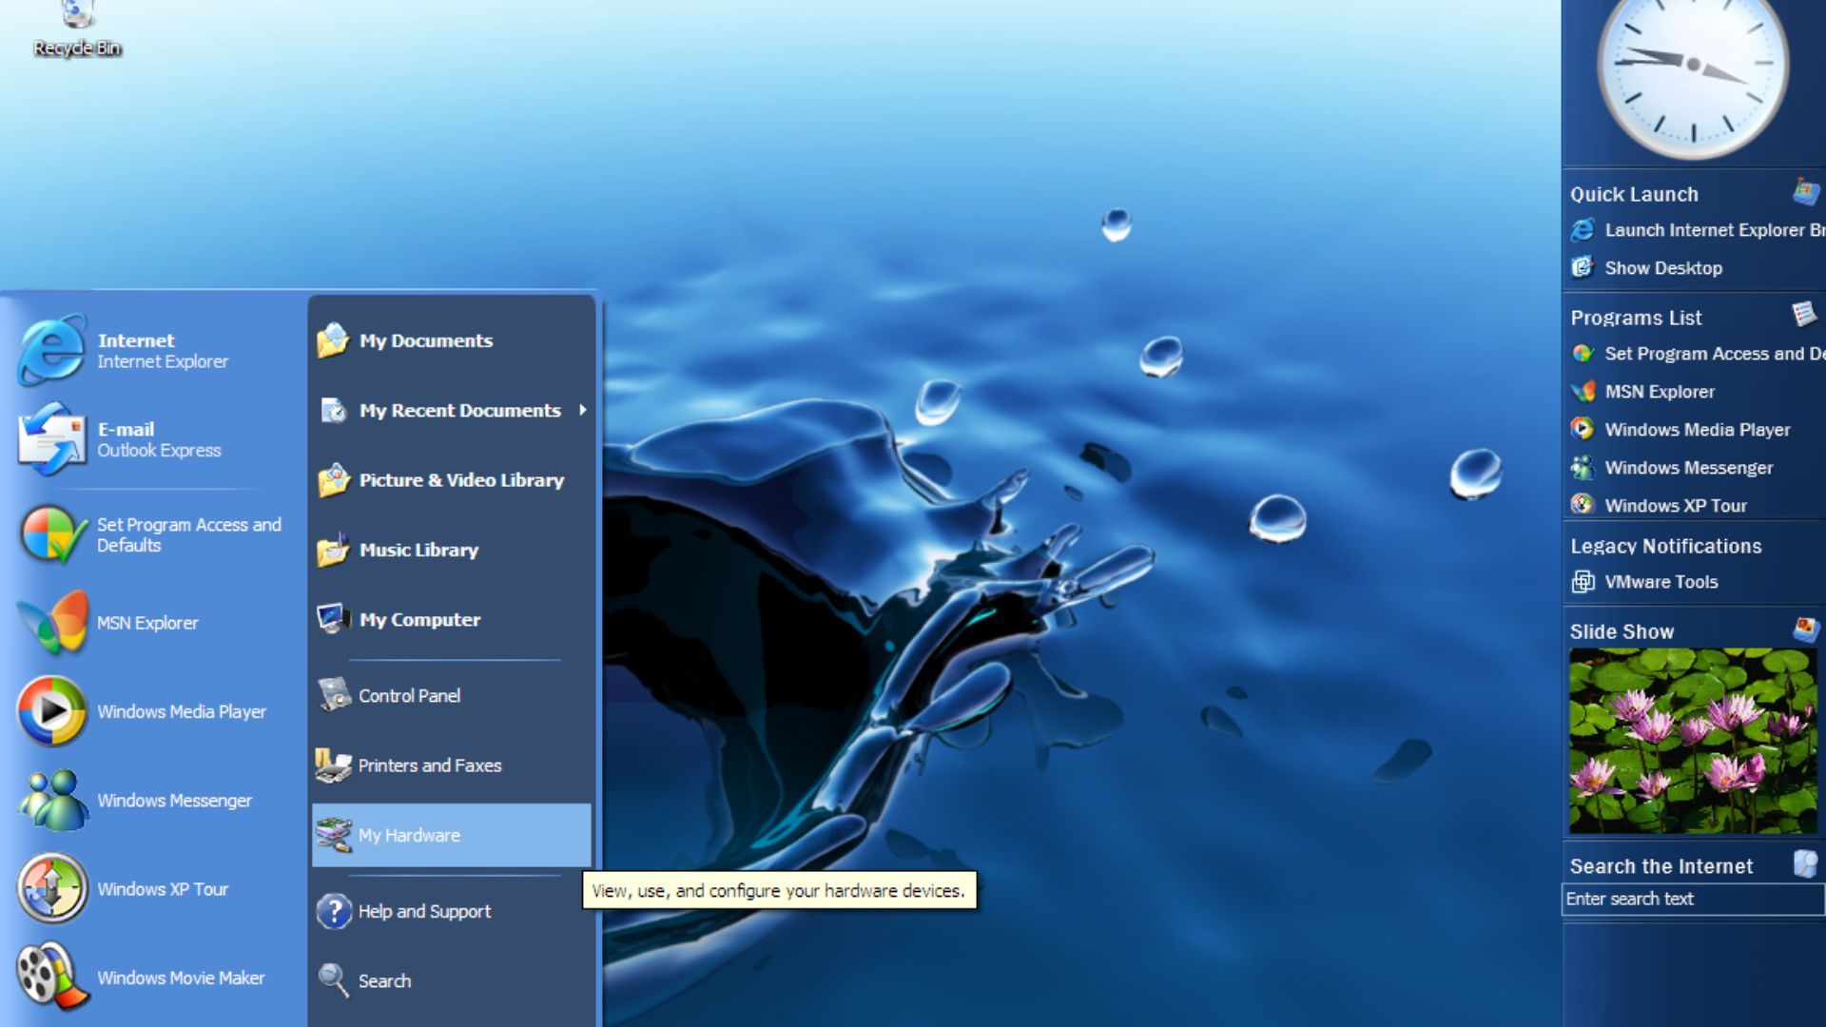Click the Quick Launch panel header icon

pos(1804,192)
